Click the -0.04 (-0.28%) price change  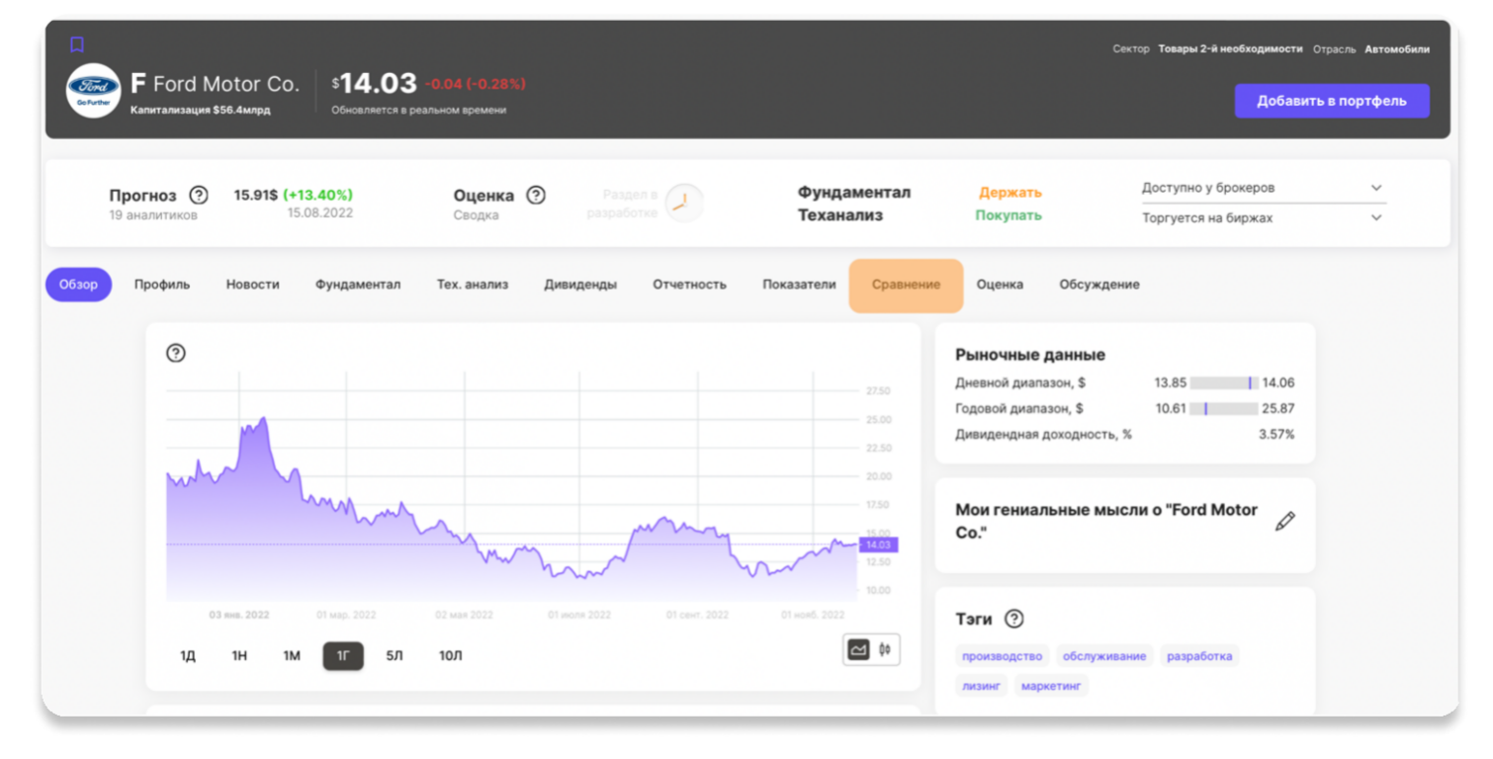pos(476,84)
